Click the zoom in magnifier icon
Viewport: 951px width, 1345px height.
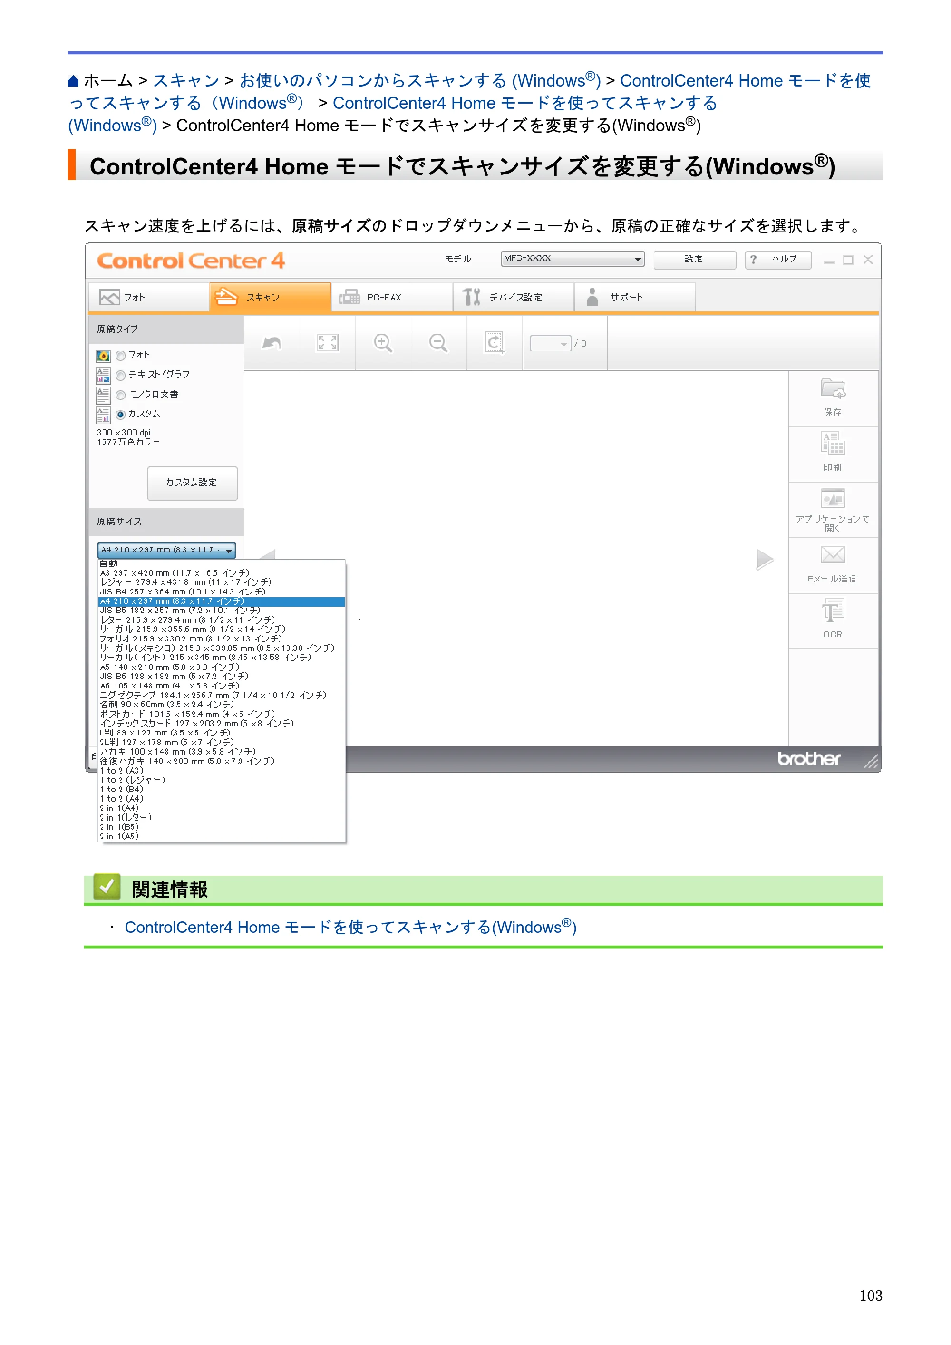click(383, 343)
